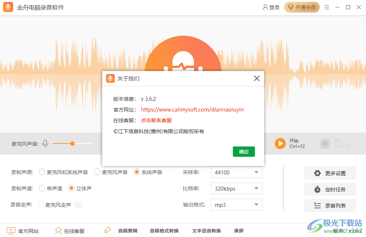This screenshot has width=366, height=237.
Task: Open the 录音列表 recording list
Action: 330,205
